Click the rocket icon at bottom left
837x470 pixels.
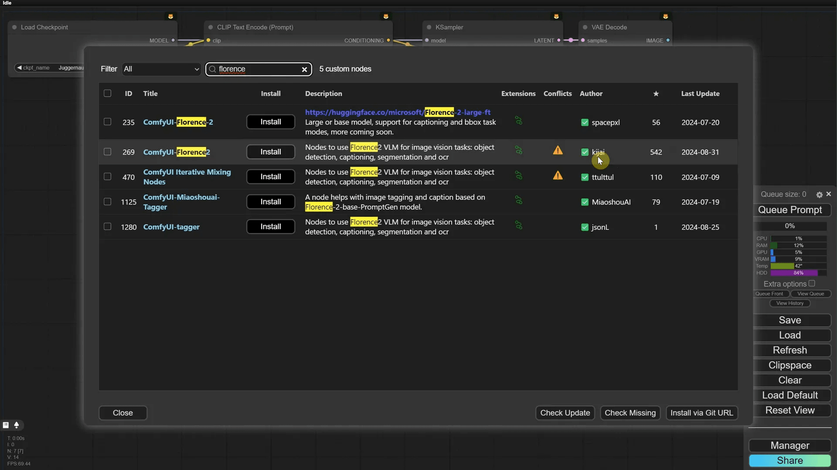click(x=17, y=425)
